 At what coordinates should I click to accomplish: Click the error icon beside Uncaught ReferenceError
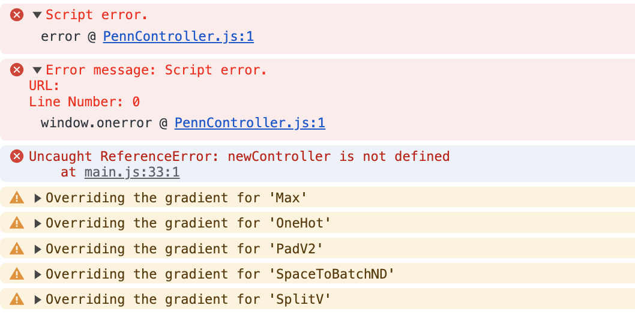[x=17, y=156]
